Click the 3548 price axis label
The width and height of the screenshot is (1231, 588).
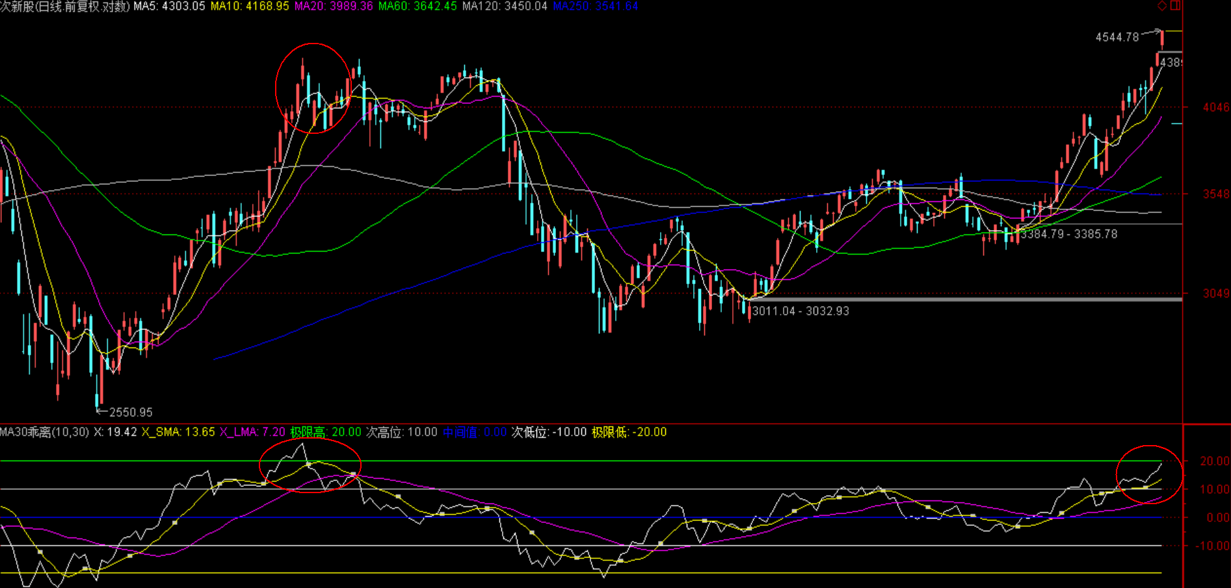tap(1216, 194)
